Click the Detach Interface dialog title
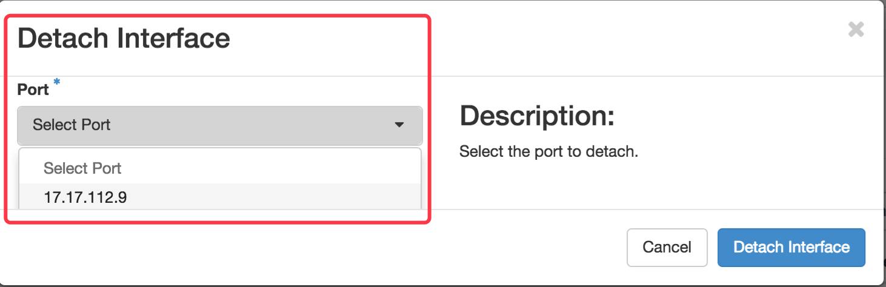This screenshot has width=886, height=287. pyautogui.click(x=124, y=39)
